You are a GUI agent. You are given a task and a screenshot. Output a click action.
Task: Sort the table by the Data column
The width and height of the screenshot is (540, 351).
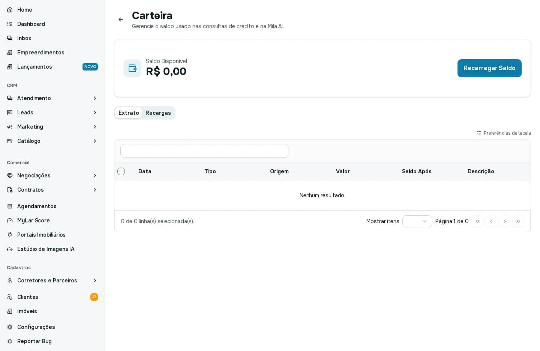145,171
